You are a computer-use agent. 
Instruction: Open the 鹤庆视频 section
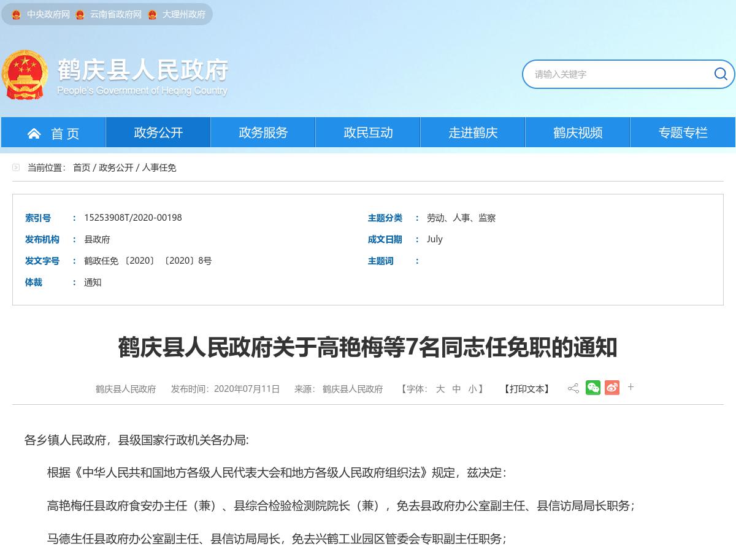(577, 132)
